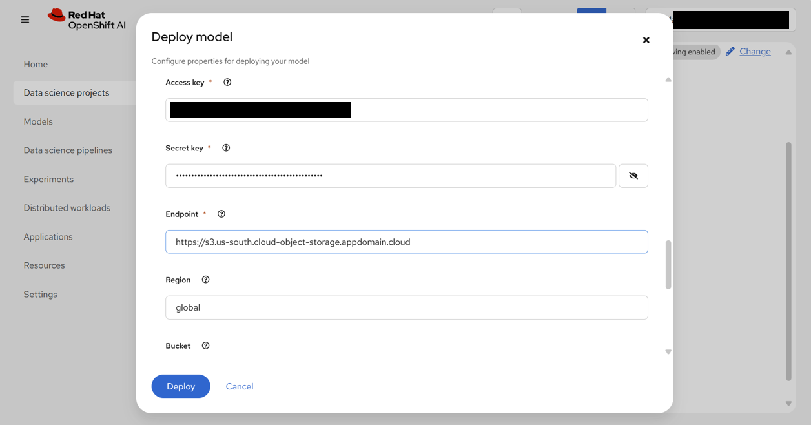Close the Deploy model dialog
This screenshot has height=425, width=811.
click(646, 40)
